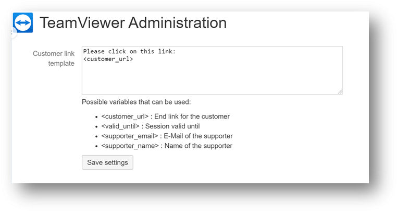This screenshot has width=397, height=212.
Task: Click the 'End link for the customer' description
Action: pos(192,116)
